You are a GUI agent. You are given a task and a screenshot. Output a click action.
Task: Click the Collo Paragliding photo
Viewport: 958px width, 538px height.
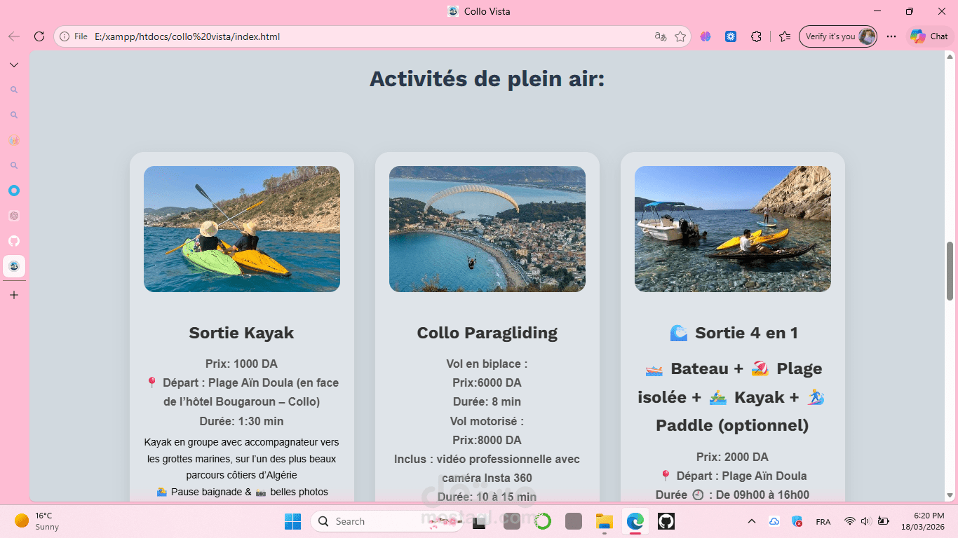coord(487,229)
